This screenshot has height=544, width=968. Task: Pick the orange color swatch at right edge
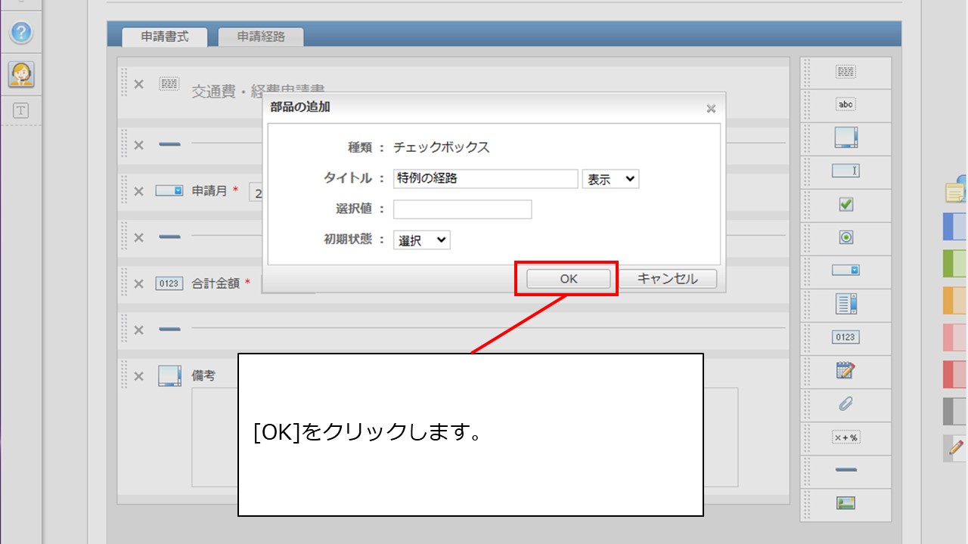[956, 301]
